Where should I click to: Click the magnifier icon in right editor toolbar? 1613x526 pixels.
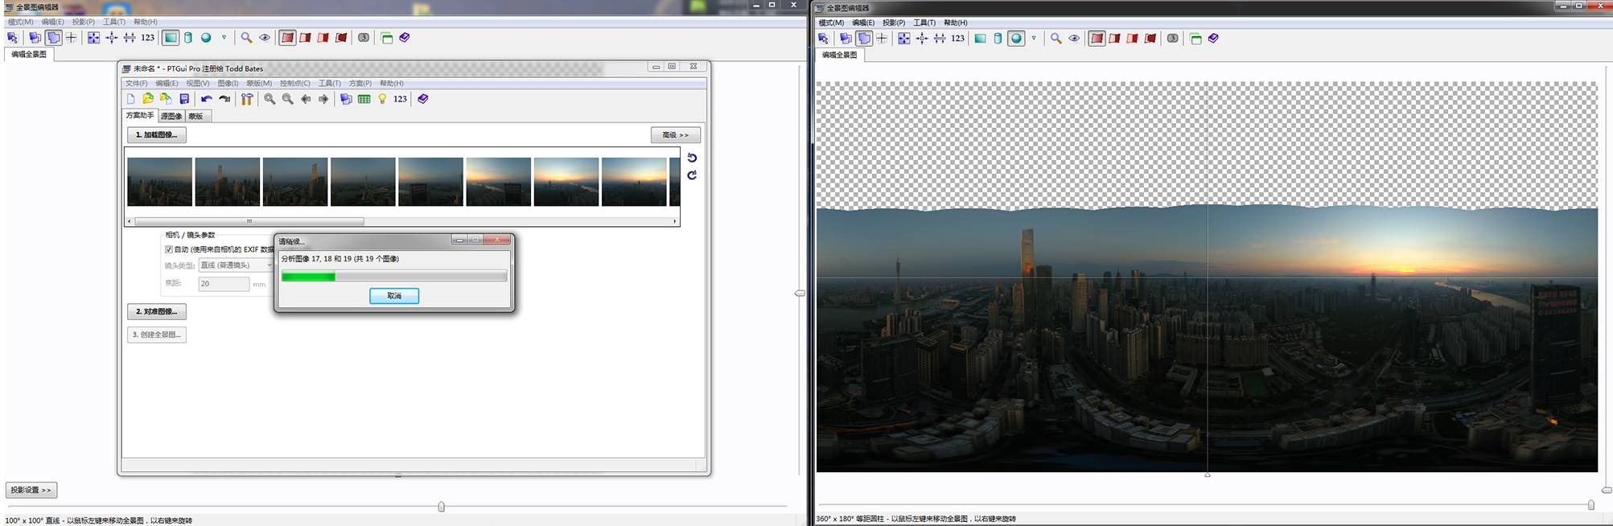coord(1055,39)
